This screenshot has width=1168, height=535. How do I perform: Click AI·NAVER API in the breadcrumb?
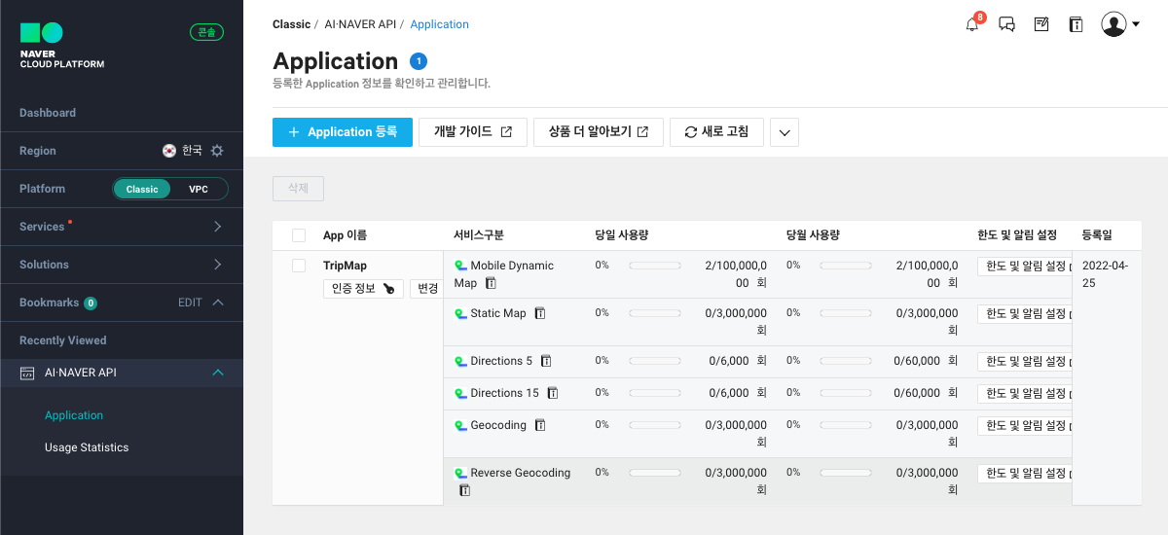pos(360,24)
